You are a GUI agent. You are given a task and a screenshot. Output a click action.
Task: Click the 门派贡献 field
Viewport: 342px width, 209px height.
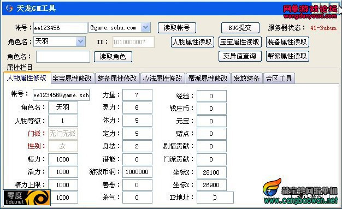[x=211, y=159]
